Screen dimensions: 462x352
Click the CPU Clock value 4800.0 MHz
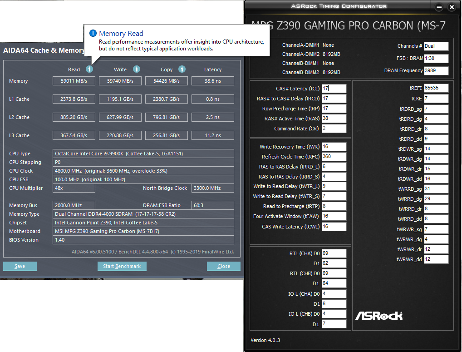[143, 171]
